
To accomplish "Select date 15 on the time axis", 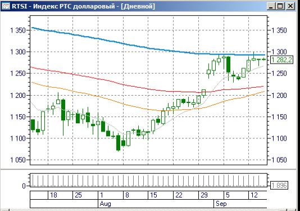I will coord(153,195).
